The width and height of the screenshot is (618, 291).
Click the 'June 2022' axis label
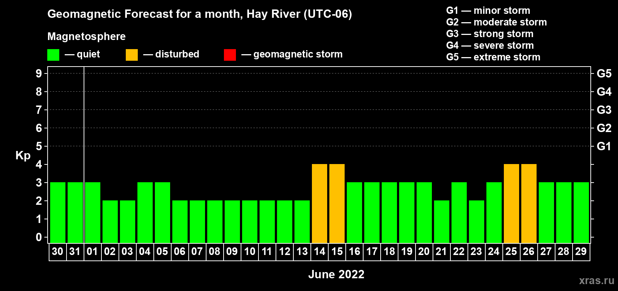tap(336, 274)
